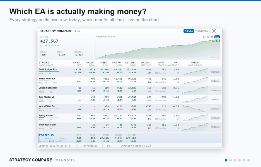Select the Swing Hunter strategy name
Image resolution: width=261 pixels, height=167 pixels.
click(46, 116)
